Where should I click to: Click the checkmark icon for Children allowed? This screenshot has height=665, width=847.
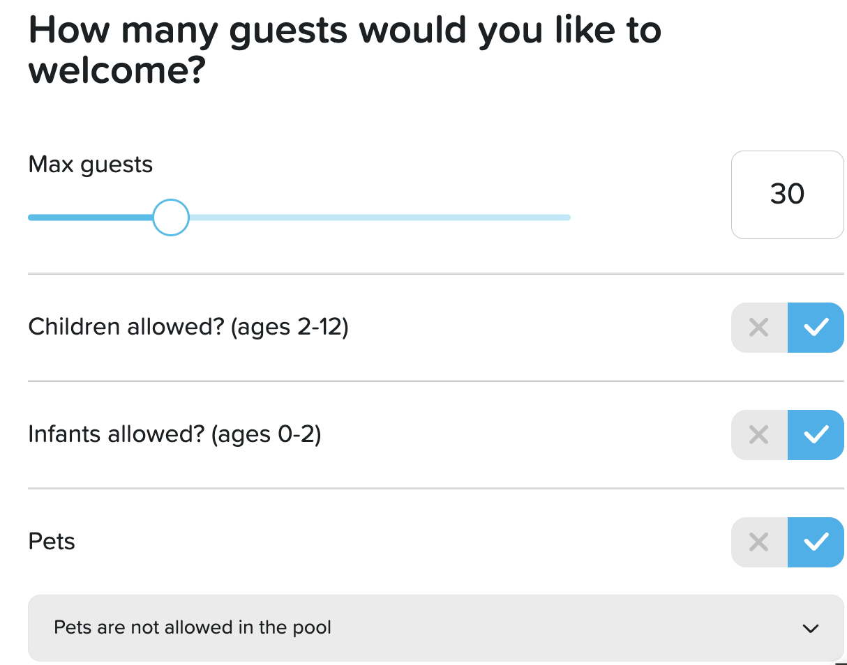click(x=816, y=327)
